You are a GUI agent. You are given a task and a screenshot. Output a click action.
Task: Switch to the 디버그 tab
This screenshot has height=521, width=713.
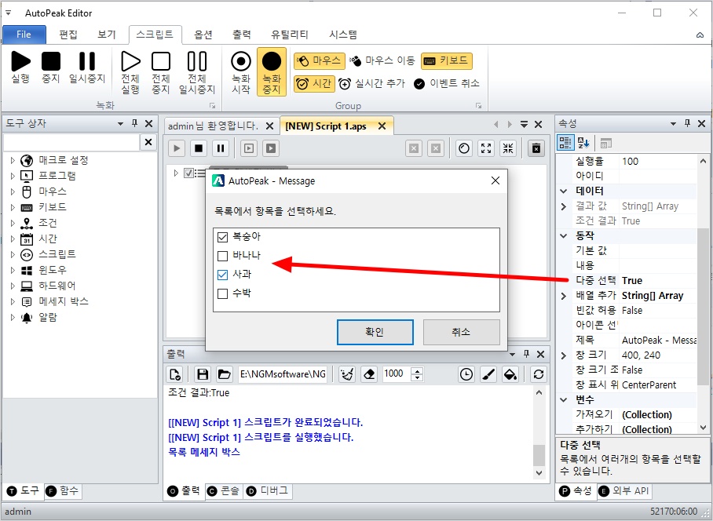(268, 491)
